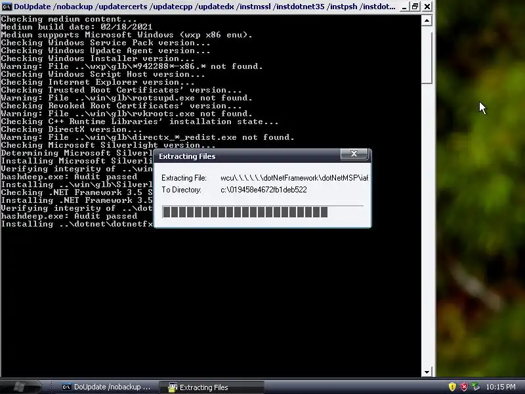Viewport: 525px width, 394px height.
Task: Click 'Checking Windows Script Host version...' line
Action: point(103,74)
